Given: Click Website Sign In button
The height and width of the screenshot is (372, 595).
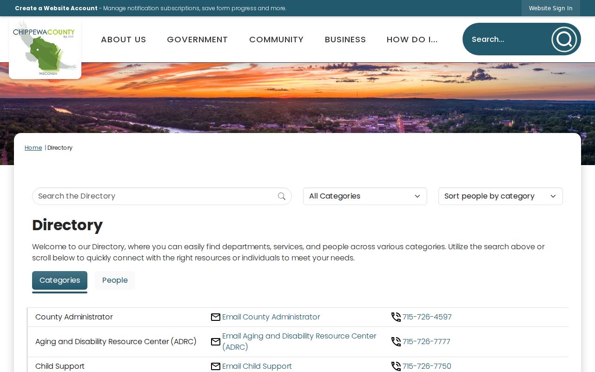Looking at the screenshot, I should (551, 8).
